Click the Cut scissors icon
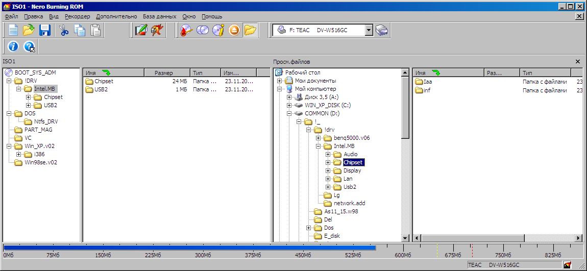Screen dimensions: 587x271 pos(64,30)
